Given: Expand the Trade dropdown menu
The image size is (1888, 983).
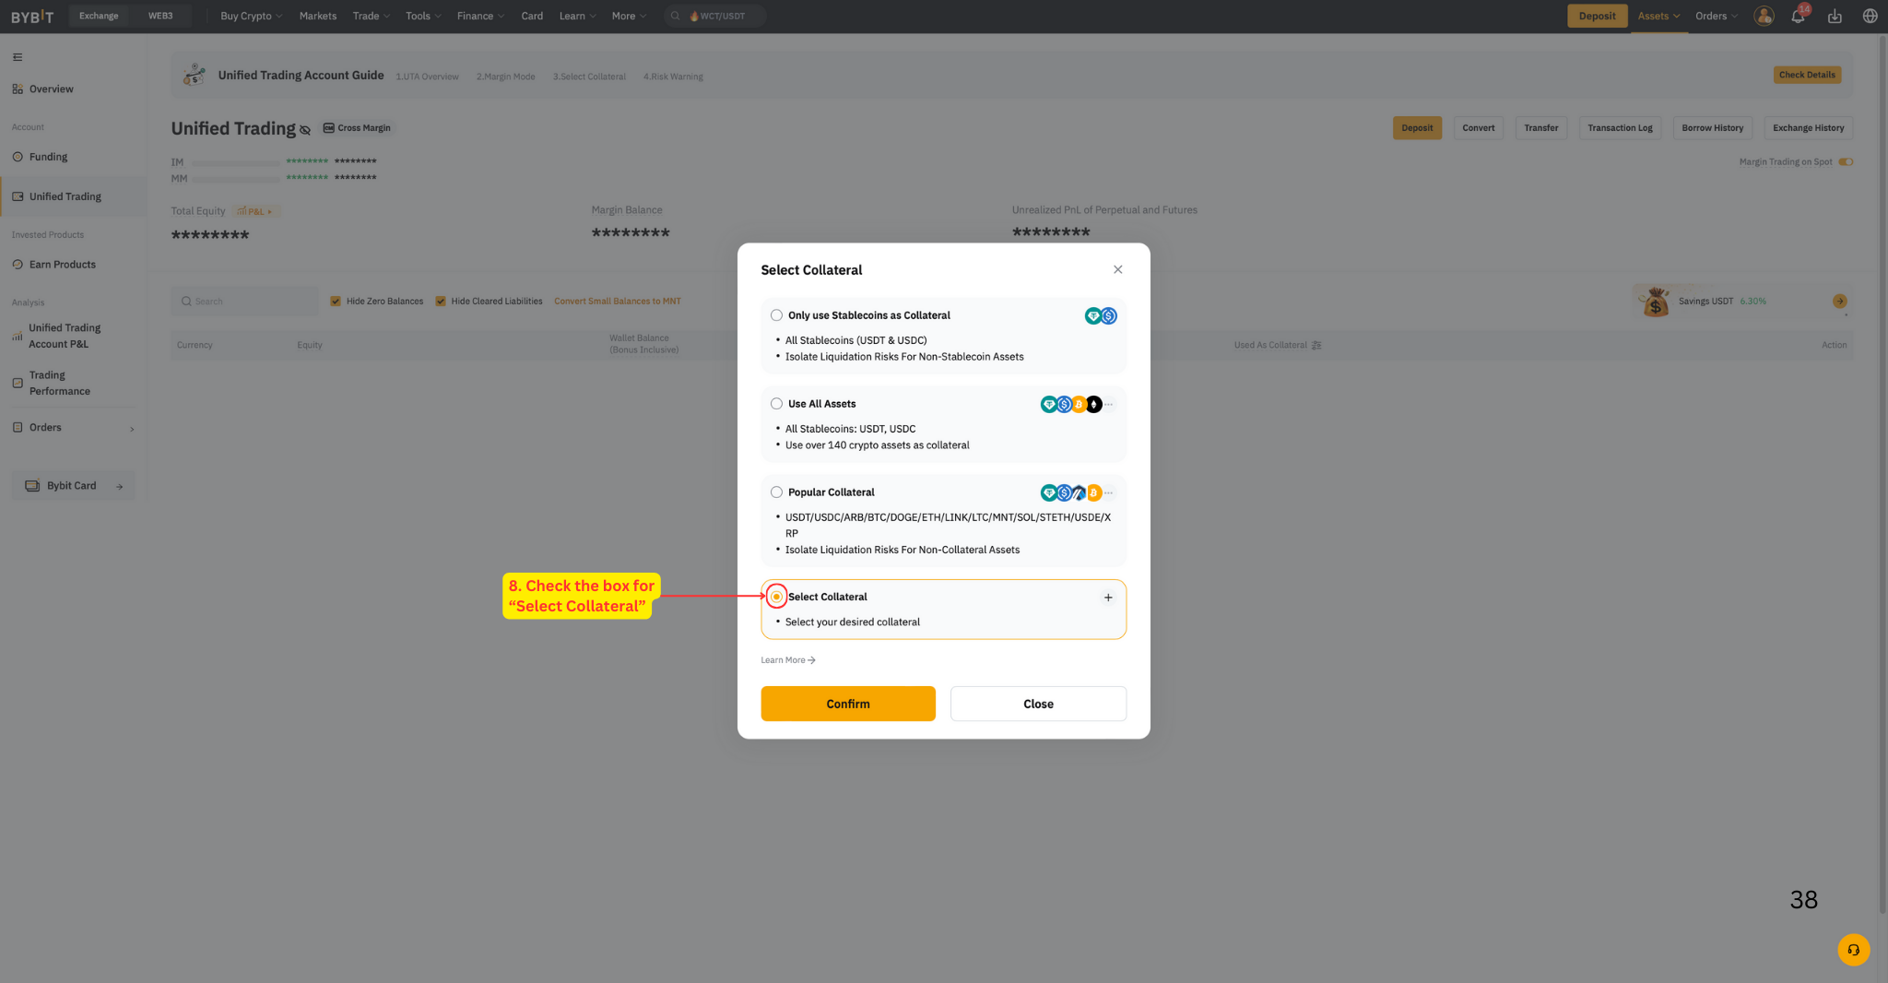Looking at the screenshot, I should click(x=372, y=16).
